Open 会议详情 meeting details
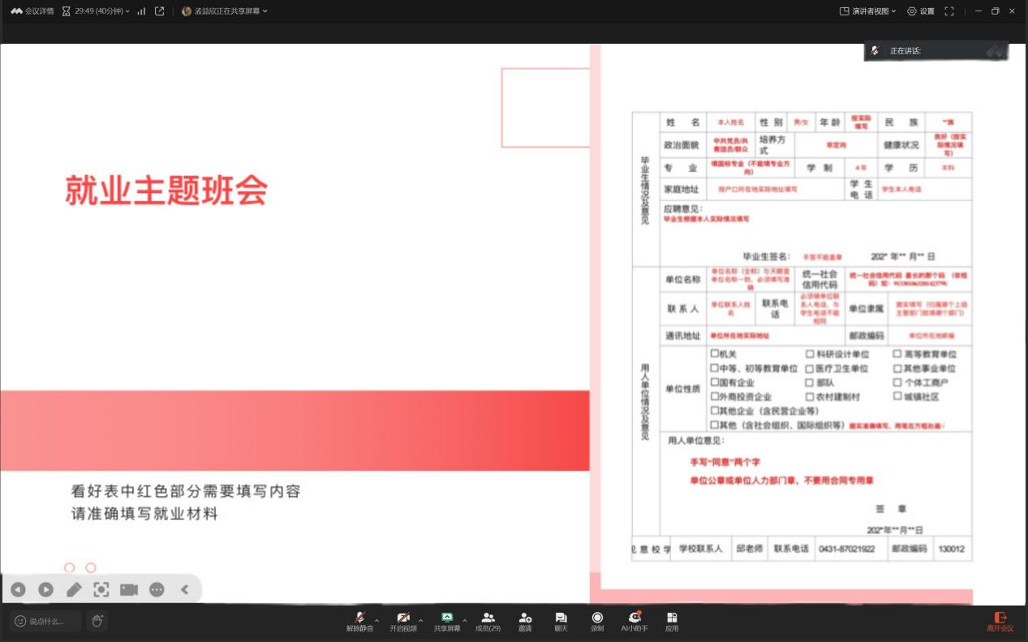The width and height of the screenshot is (1028, 642). pyautogui.click(x=32, y=11)
